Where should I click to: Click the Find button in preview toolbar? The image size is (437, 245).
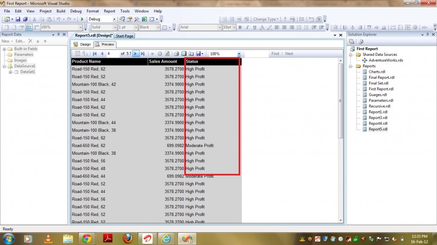click(275, 54)
